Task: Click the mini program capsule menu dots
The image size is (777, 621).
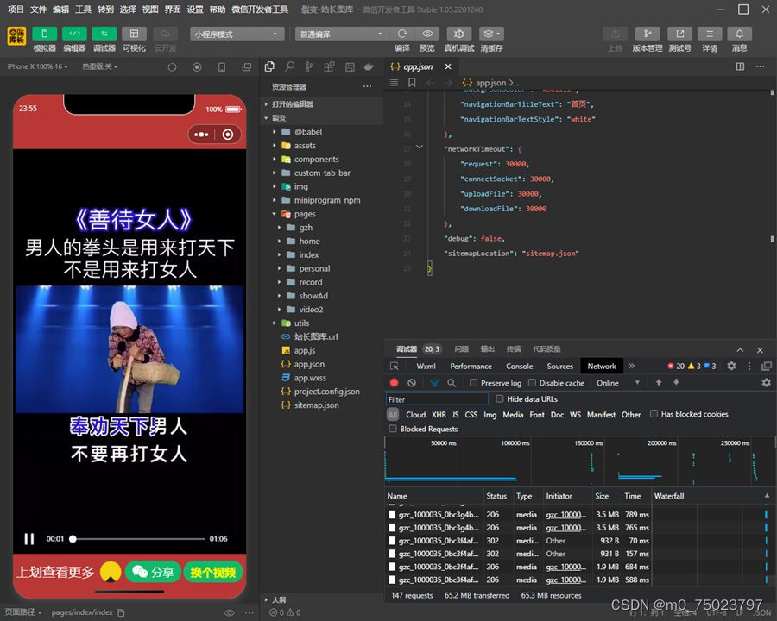Action: 202,135
